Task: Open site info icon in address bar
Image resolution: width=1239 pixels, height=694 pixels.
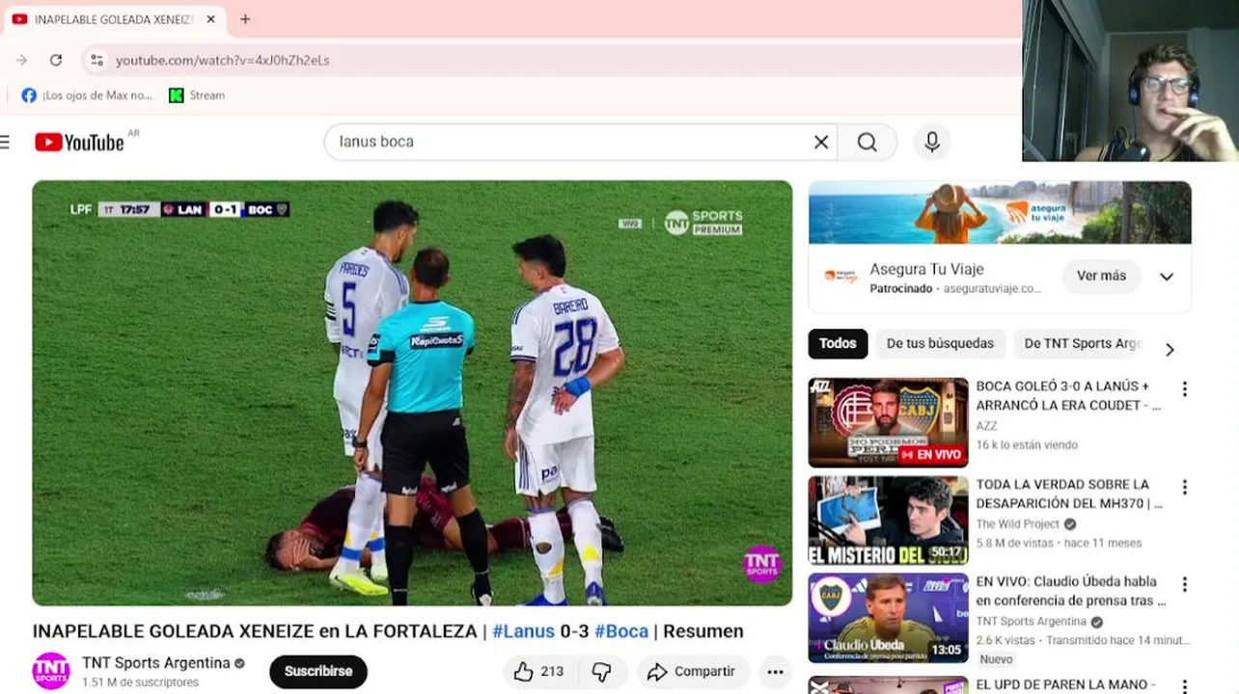Action: [x=96, y=60]
